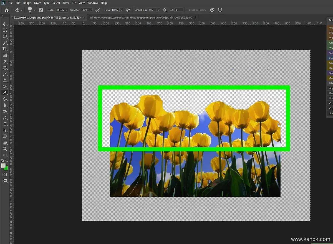Click the Home button in options bar
333x244 pixels.
tap(7, 10)
